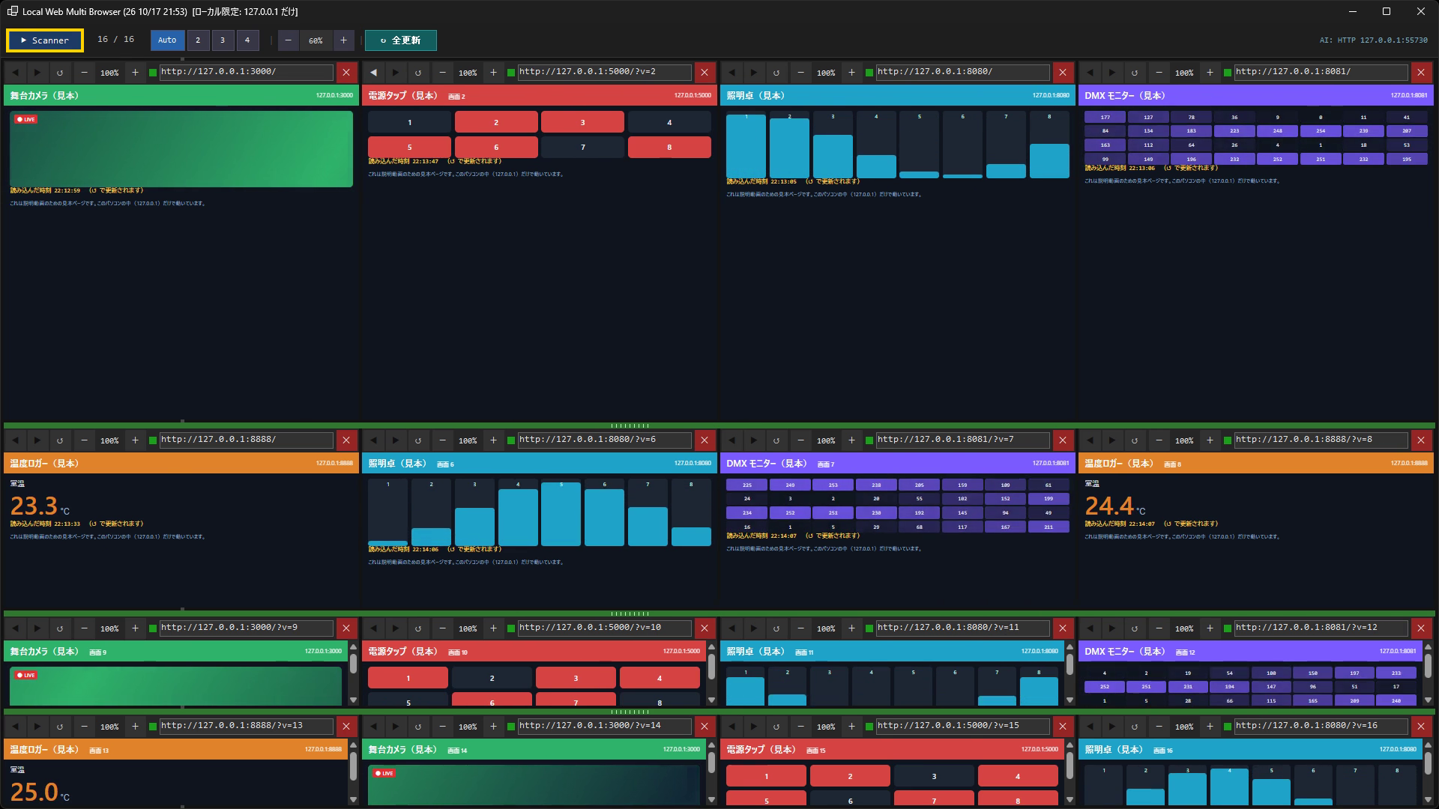The width and height of the screenshot is (1439, 809).
Task: Increase the global 60% zoom
Action: point(343,40)
